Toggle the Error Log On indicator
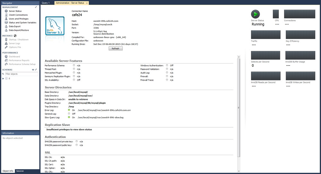The width and height of the screenshot is (321, 174). click(69, 110)
